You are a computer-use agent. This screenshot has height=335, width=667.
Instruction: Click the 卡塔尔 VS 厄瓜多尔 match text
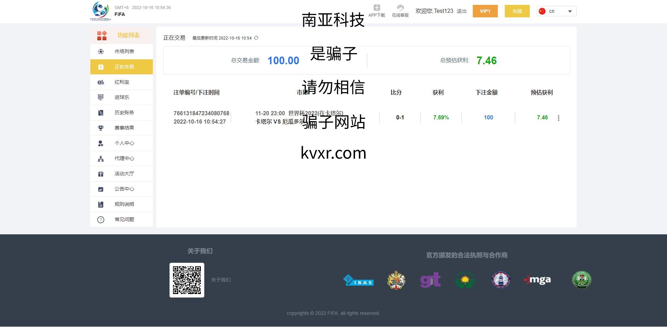click(x=280, y=122)
